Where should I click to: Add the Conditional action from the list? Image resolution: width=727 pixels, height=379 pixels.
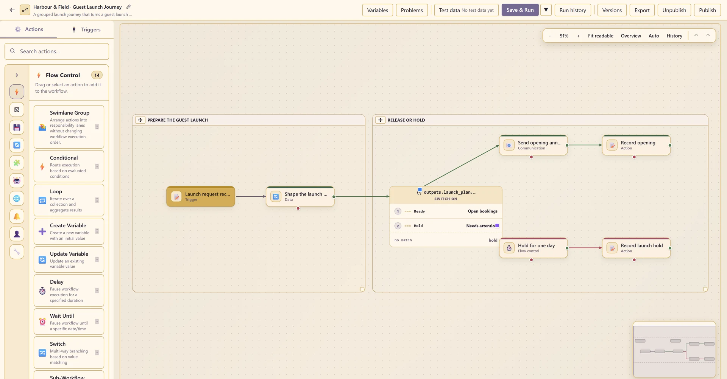(x=69, y=166)
